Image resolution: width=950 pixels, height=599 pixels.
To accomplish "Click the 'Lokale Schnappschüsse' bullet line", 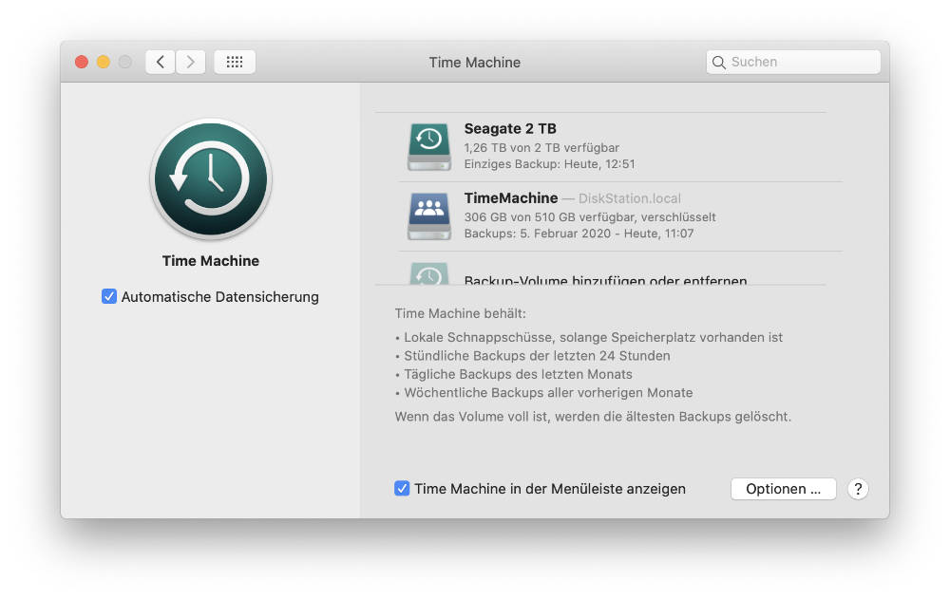I will coord(589,337).
